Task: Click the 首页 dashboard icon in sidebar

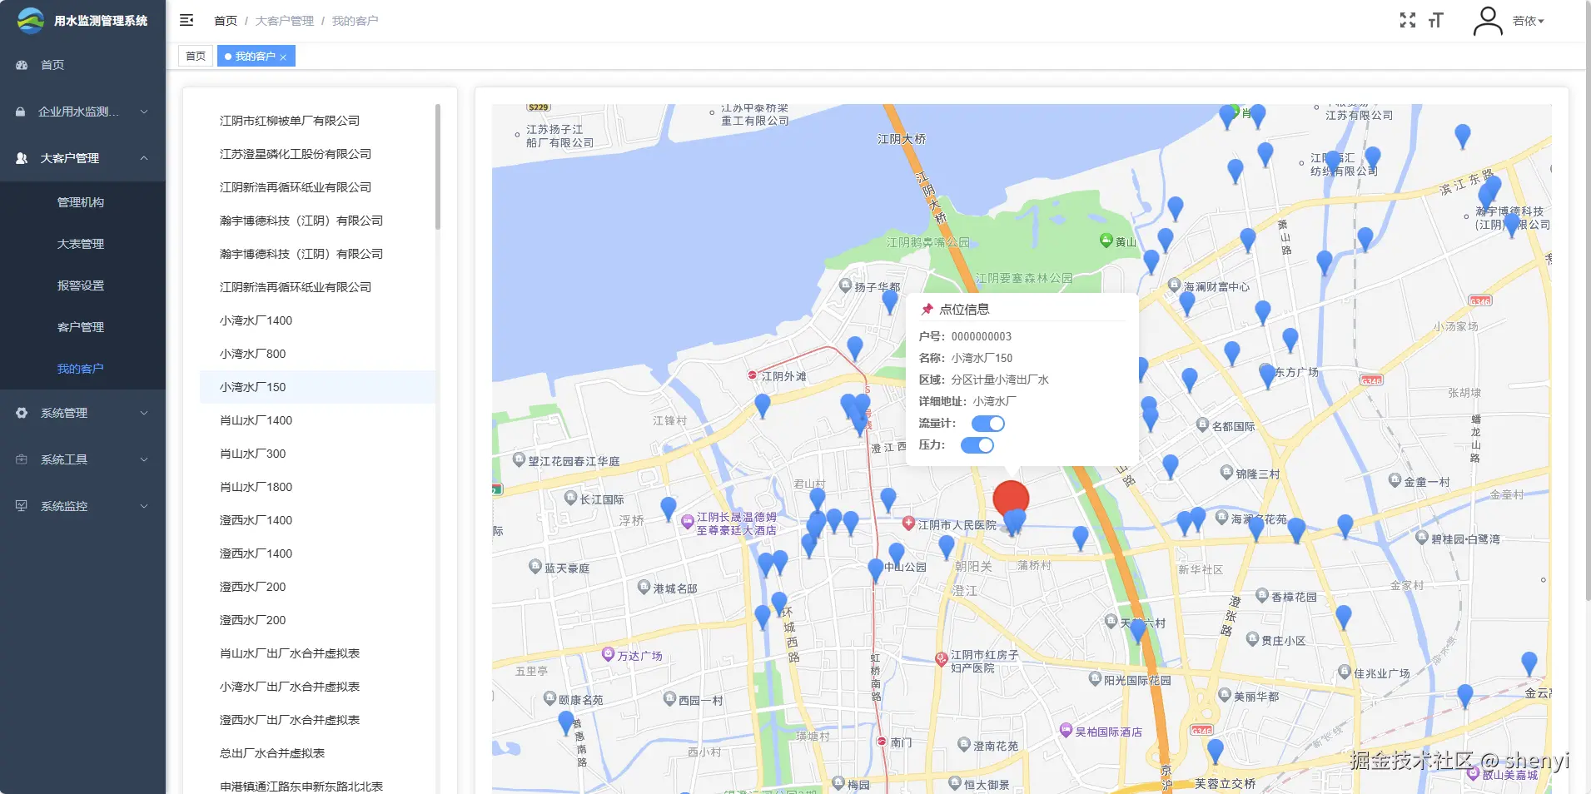Action: pos(22,65)
